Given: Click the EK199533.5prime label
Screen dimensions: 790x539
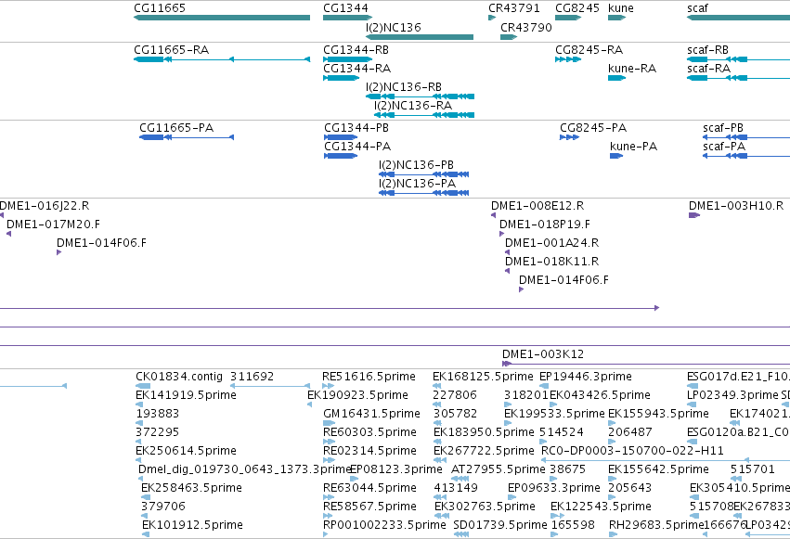Looking at the screenshot, I should (554, 414).
